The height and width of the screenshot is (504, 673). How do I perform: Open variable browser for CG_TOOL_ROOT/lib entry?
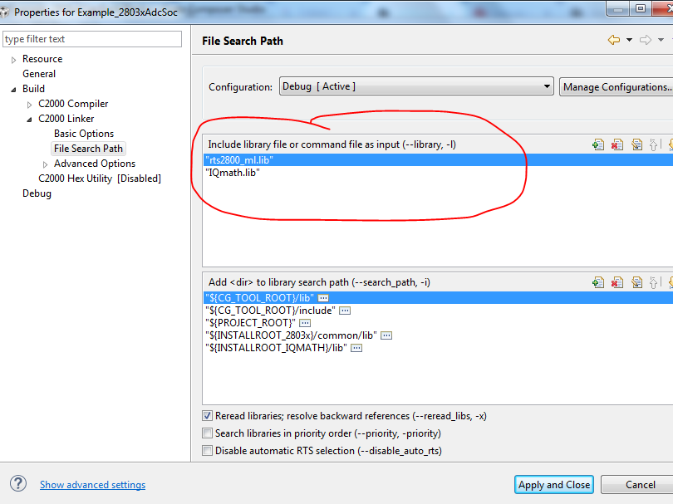tap(323, 298)
